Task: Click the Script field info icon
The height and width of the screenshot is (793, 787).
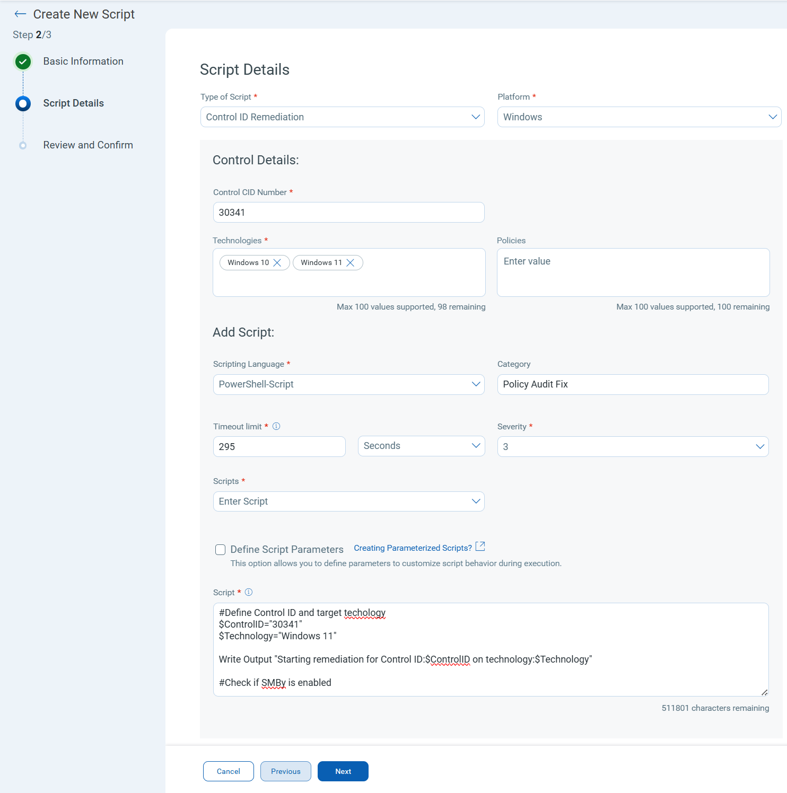Action: [x=249, y=592]
